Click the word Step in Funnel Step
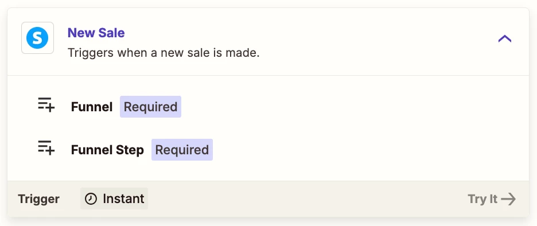The height and width of the screenshot is (226, 537). (x=130, y=150)
